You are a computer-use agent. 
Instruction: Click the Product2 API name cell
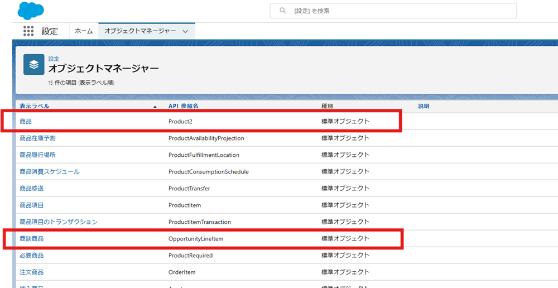(x=180, y=121)
